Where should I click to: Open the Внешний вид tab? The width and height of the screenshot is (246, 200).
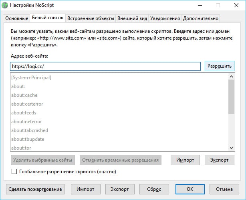[132, 18]
